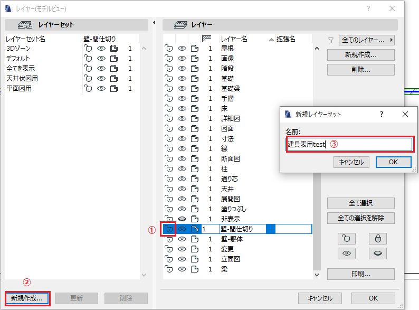Click the wireframe icon of 基礎梁 layer
This screenshot has height=310, width=419.
click(x=195, y=89)
